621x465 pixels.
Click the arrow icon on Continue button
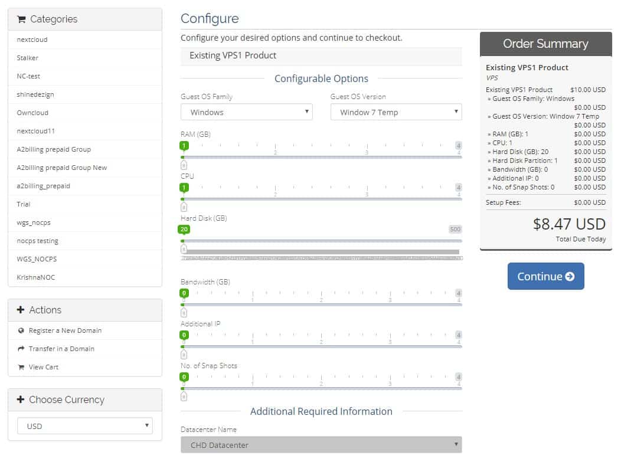570,276
